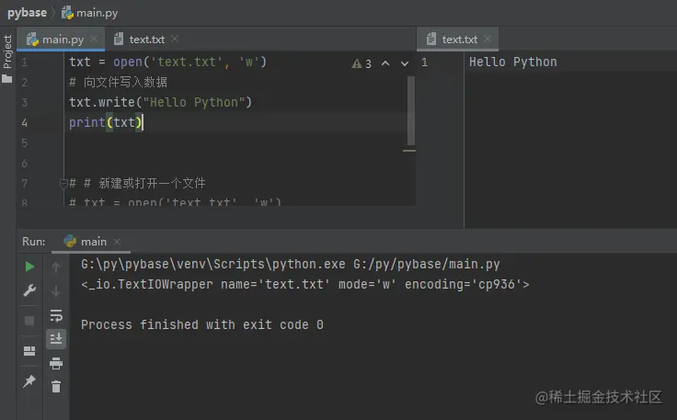Click the txt = open('text.txt', 'w') line
The height and width of the screenshot is (420, 677).
(168, 62)
